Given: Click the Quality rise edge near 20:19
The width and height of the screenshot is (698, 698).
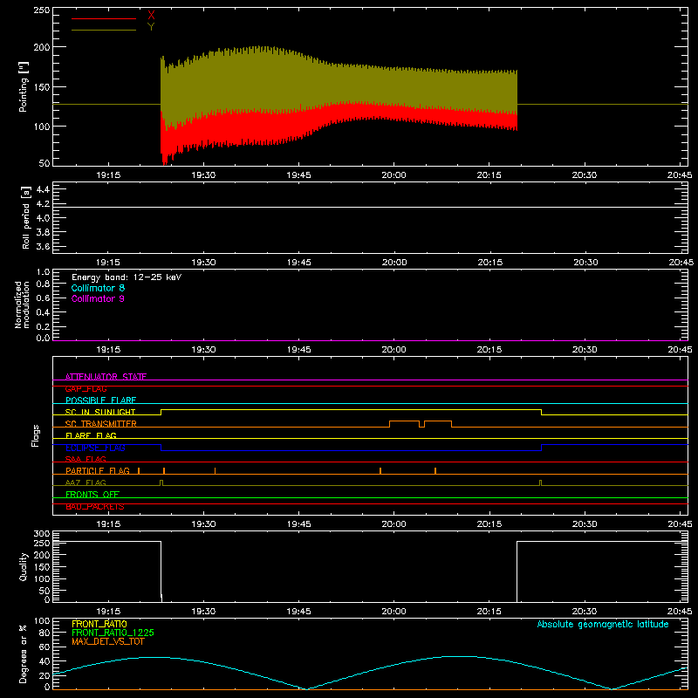Looking at the screenshot, I should coord(517,571).
